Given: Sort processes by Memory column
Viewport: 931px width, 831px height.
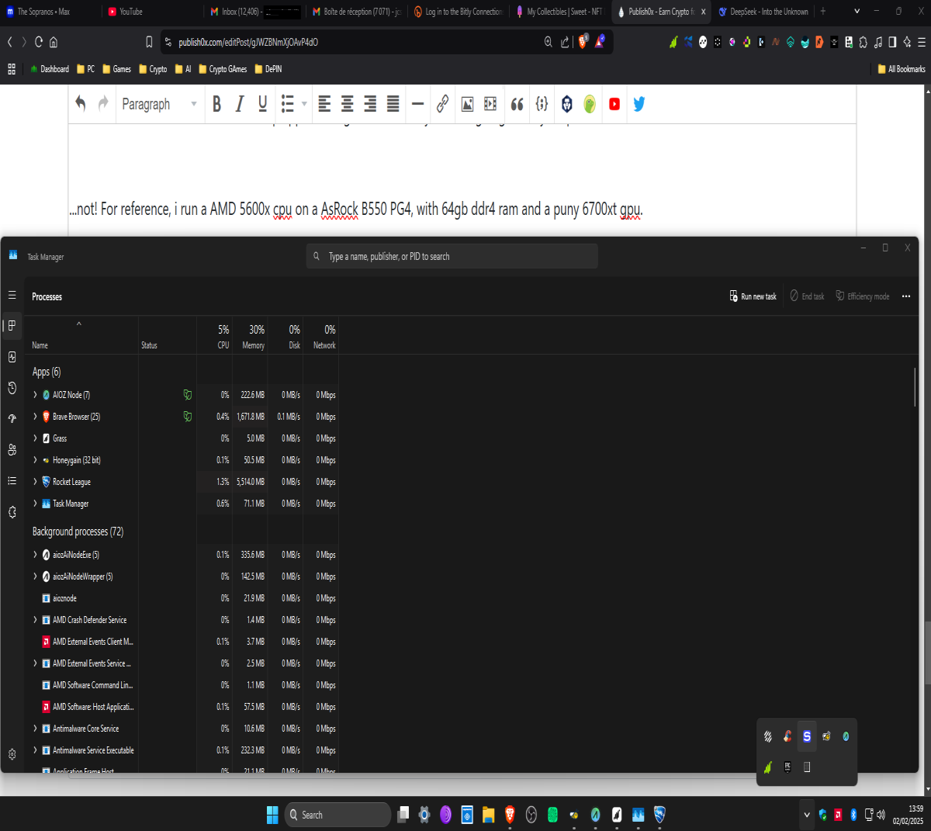Looking at the screenshot, I should [x=250, y=337].
